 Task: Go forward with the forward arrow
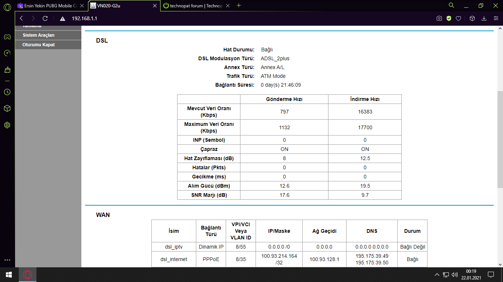(x=33, y=18)
